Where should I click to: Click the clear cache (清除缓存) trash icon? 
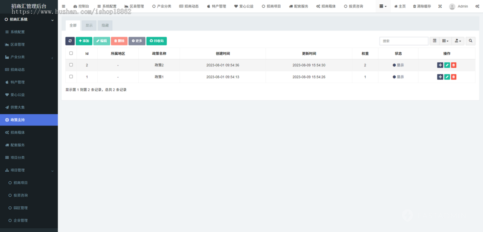415,6
